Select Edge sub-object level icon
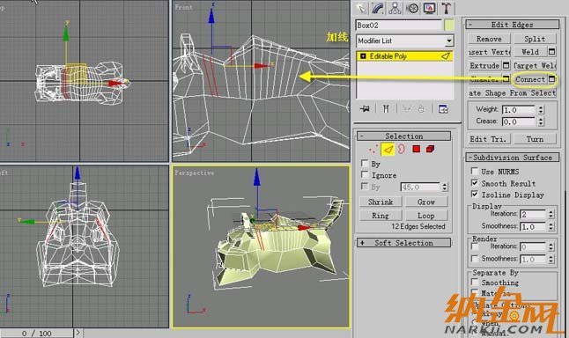Image resolution: width=569 pixels, height=338 pixels. (x=388, y=149)
